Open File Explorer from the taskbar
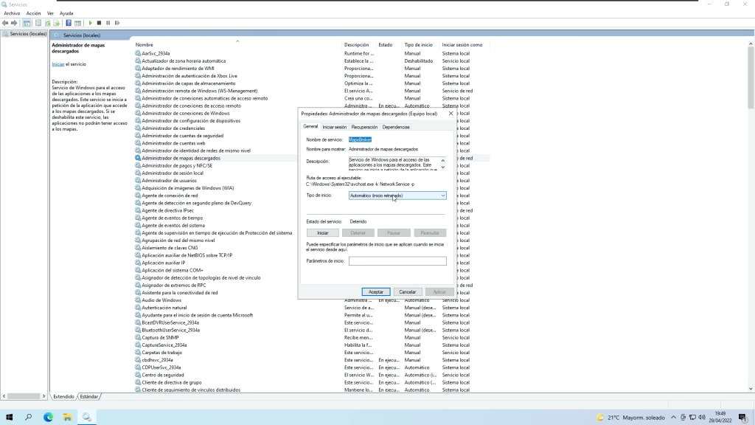The image size is (755, 425). pos(67,417)
